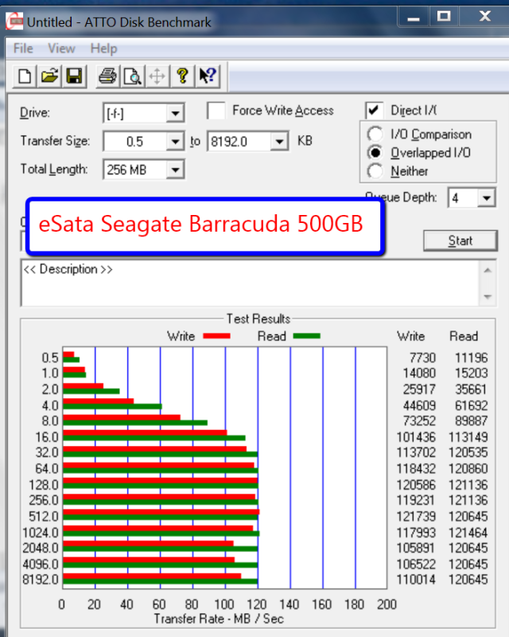Image resolution: width=509 pixels, height=637 pixels.
Task: Click the Write value 7730
Action: click(422, 358)
